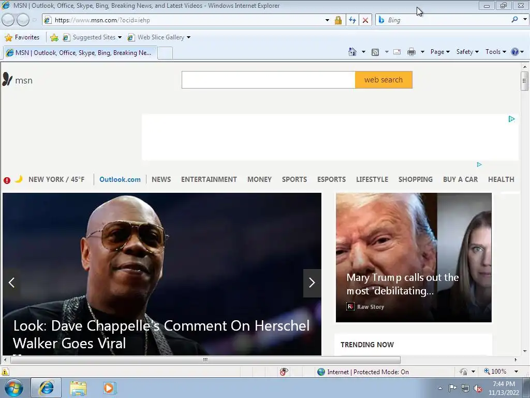Open the BUY A CAR link
Viewport: 530px width, 398px height.
(x=460, y=179)
